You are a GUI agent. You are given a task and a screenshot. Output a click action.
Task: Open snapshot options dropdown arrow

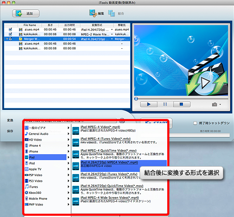220,105
